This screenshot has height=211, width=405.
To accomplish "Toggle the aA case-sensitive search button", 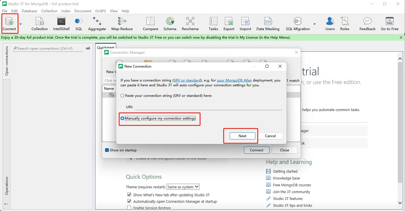I will (88, 48).
